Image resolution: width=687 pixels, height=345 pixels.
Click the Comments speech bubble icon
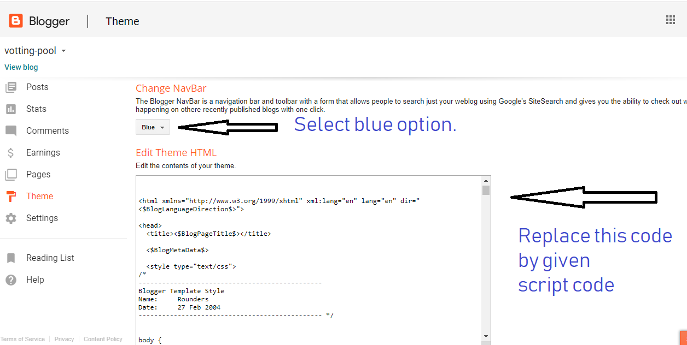point(11,131)
